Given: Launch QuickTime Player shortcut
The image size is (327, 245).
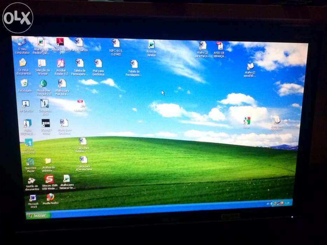Looking at the screenshot, I should click(30, 165).
